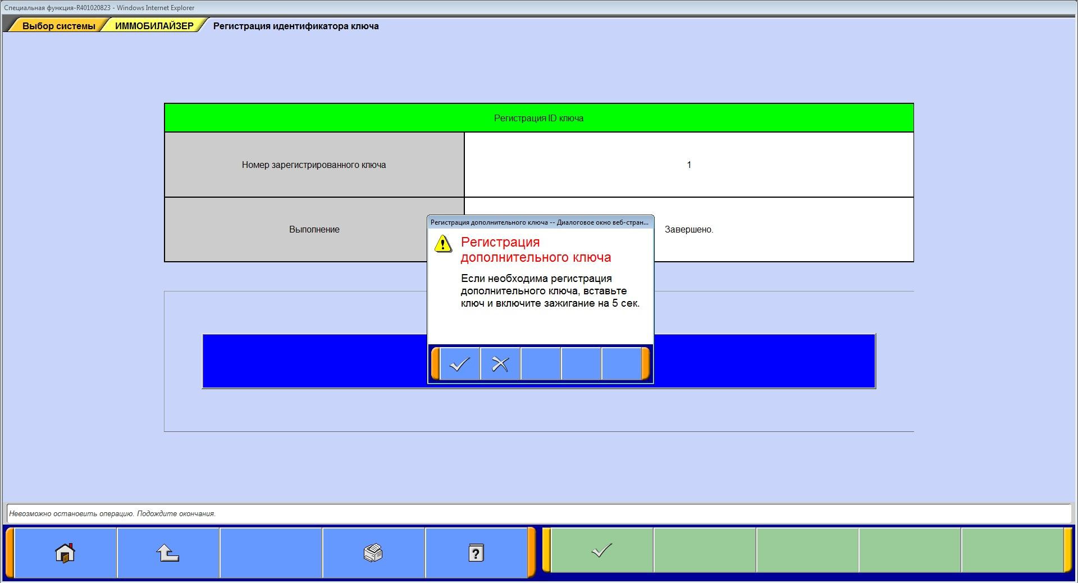Click the dialog instruction text about inserting the key

[x=550, y=291]
